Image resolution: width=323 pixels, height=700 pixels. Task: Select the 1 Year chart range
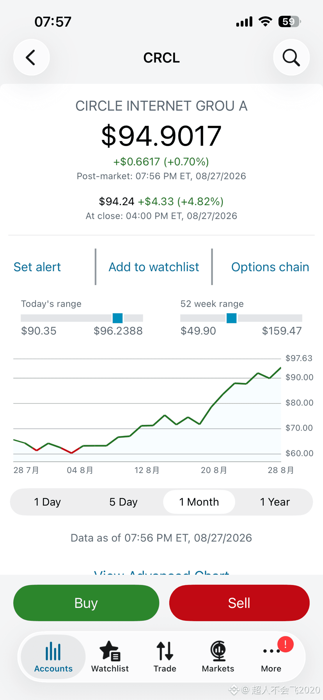(275, 502)
